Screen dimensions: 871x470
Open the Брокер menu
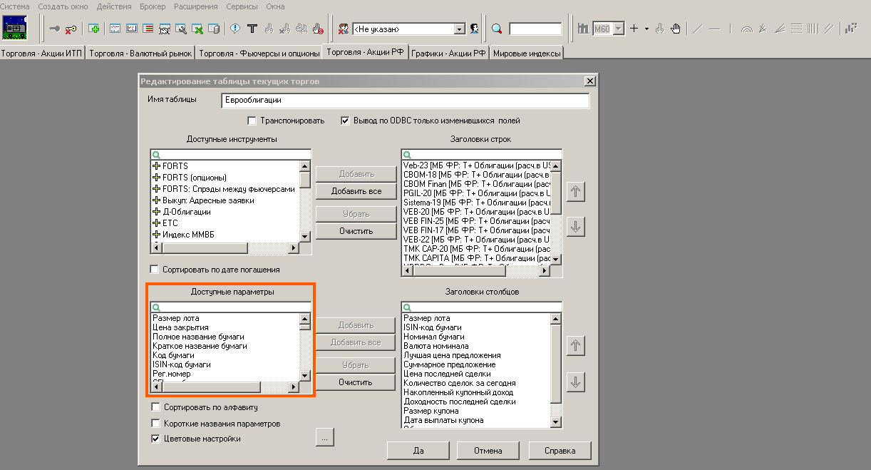point(151,6)
